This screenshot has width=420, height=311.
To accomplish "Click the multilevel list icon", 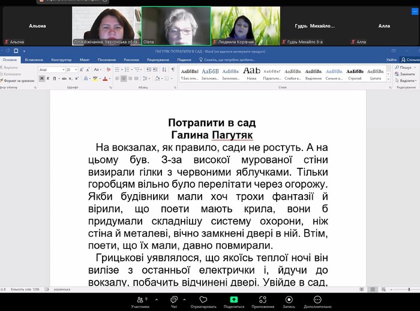I will coord(137,70).
